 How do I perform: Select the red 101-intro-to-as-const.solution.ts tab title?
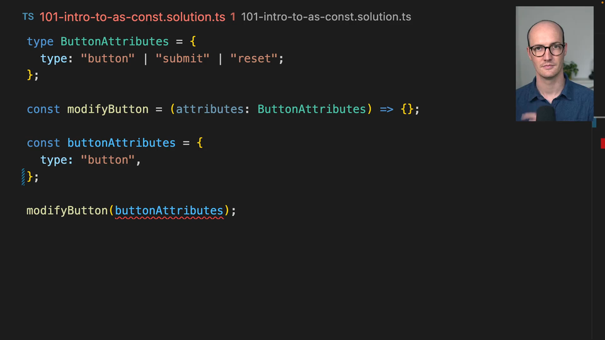132,17
